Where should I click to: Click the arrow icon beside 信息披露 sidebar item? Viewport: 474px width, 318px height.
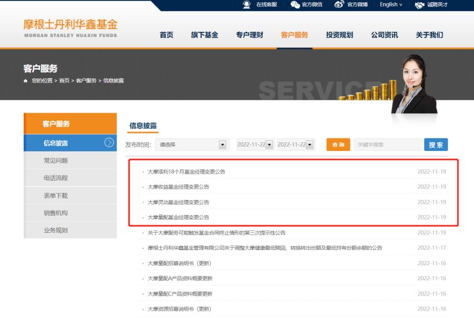tap(109, 143)
